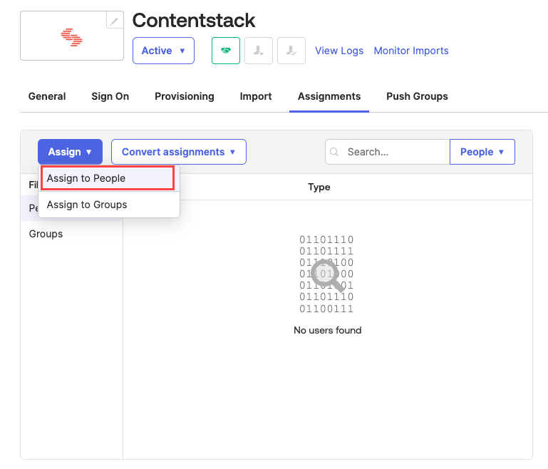Go to the Provisioning tab
Viewport: 548px width, 469px height.
click(x=185, y=96)
